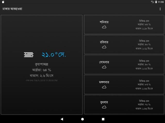Viewport: 165px width, 123px height.
Task: Tap the cloud icon under সোমবার
Action: coord(104,67)
